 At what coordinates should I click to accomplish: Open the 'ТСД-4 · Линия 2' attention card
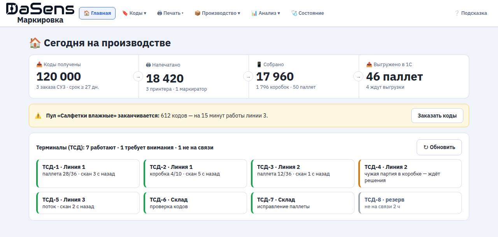[410, 174]
